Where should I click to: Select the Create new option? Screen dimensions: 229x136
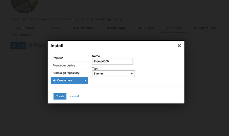pyautogui.click(x=69, y=80)
